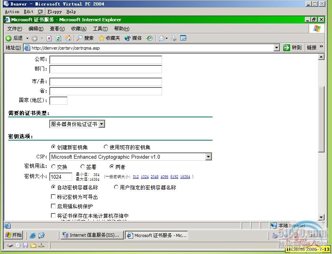
Task: Choose 两者 key usage radio
Action: [x=112, y=167]
